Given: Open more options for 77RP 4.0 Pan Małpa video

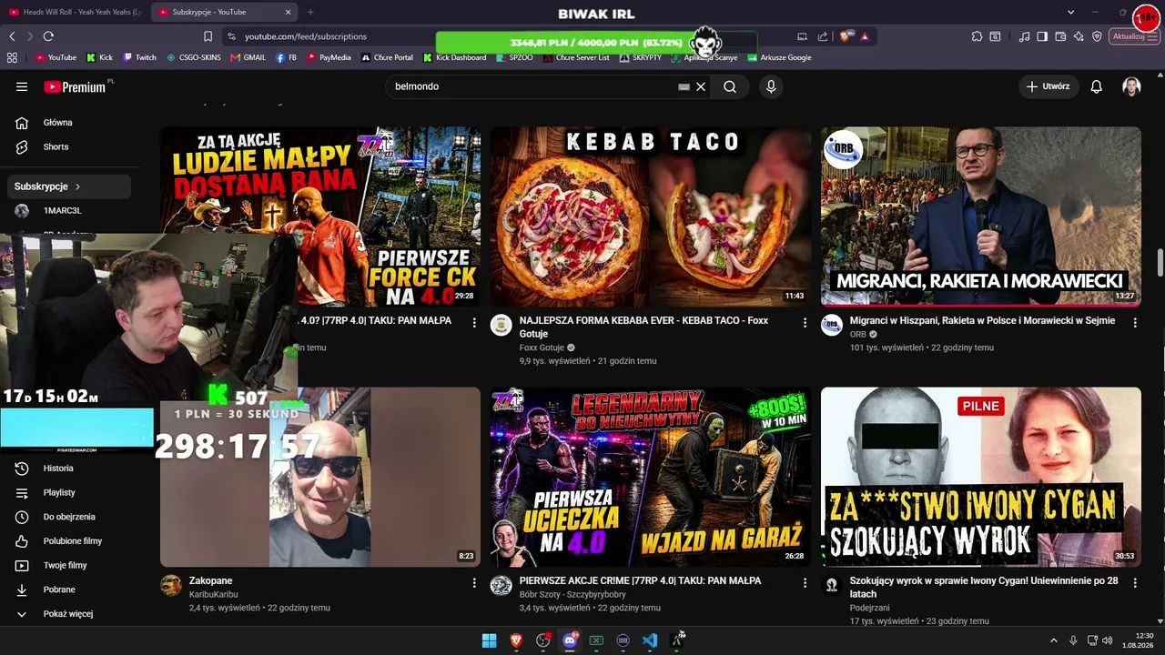Looking at the screenshot, I should [474, 322].
